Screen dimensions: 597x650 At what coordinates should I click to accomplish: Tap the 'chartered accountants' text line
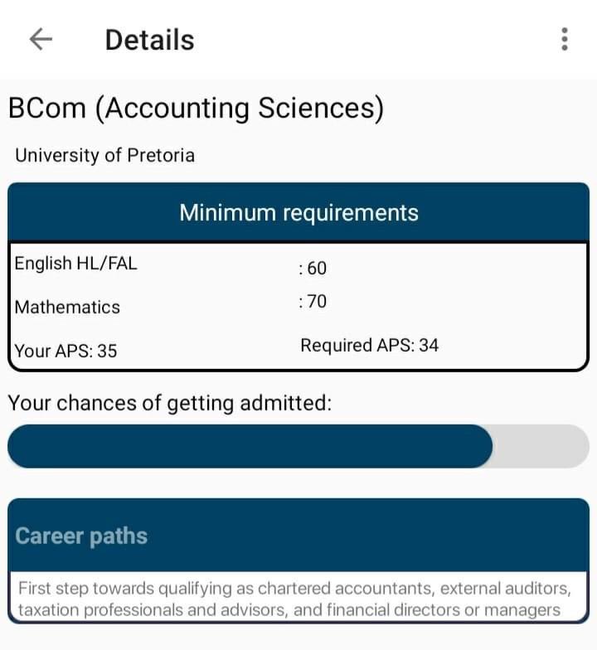(x=295, y=589)
